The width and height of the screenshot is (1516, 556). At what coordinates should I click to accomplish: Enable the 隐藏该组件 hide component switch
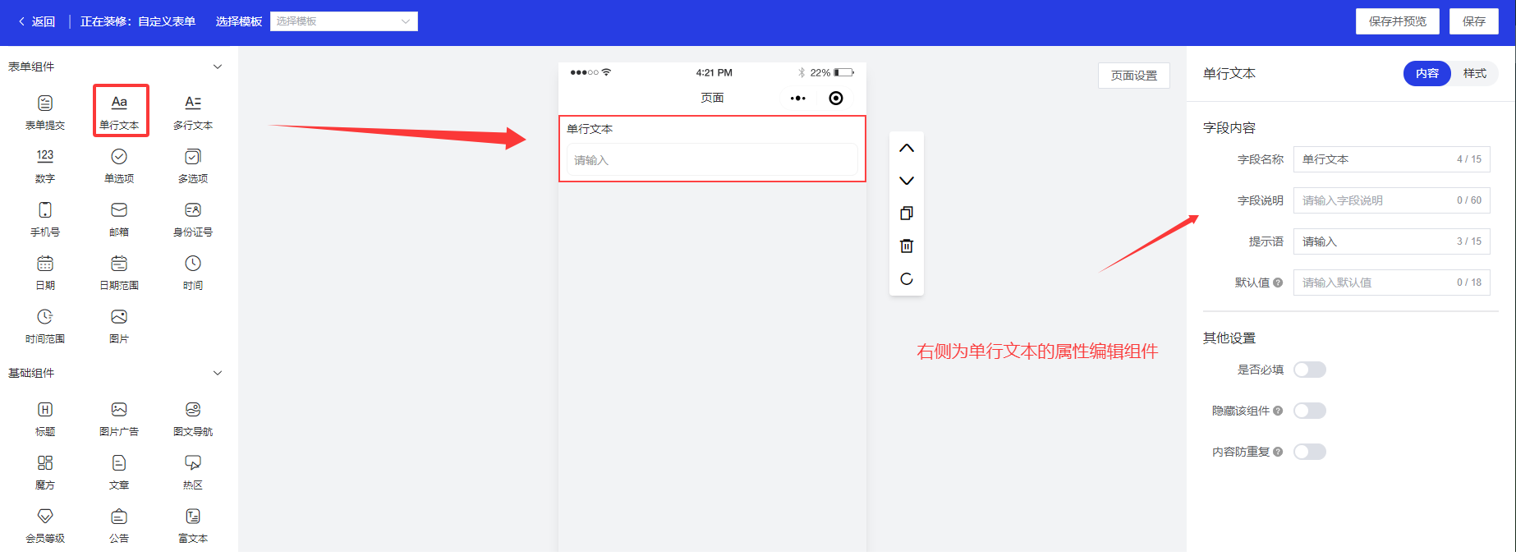tap(1309, 411)
